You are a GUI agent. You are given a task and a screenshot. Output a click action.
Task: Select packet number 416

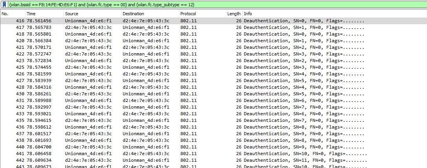[x=213, y=21]
